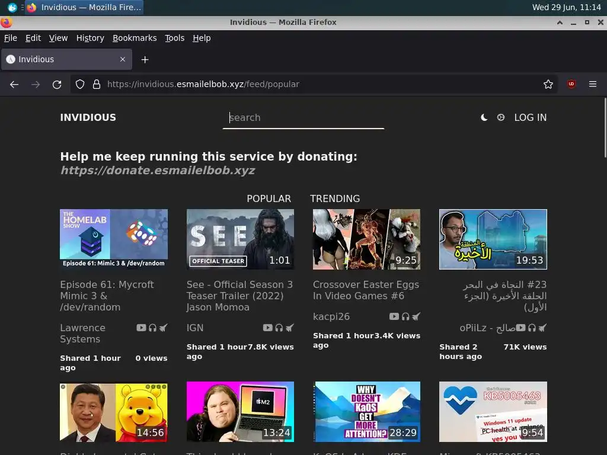This screenshot has width=607, height=455.
Task: Open audio mode headphones for oPiiLz video
Action: 532,328
